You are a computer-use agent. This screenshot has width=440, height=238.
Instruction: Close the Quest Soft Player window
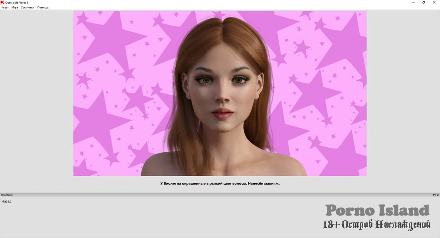point(434,2)
